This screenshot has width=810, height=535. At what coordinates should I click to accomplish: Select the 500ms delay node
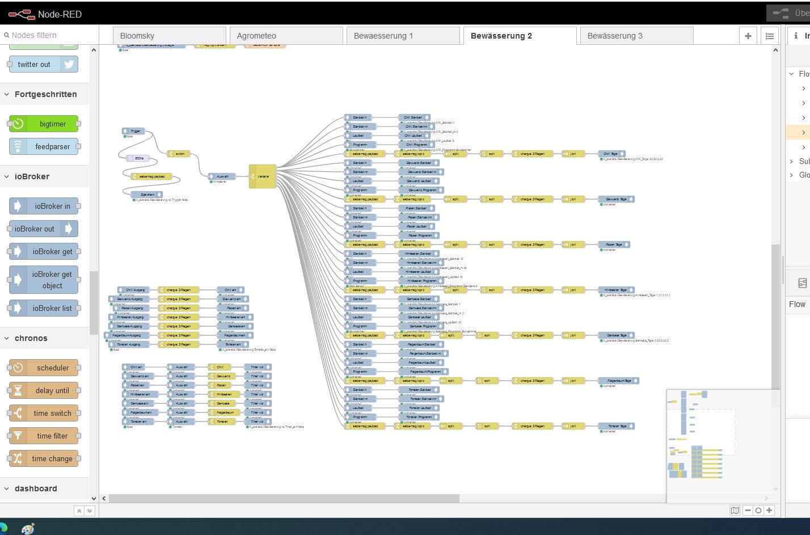tap(138, 158)
